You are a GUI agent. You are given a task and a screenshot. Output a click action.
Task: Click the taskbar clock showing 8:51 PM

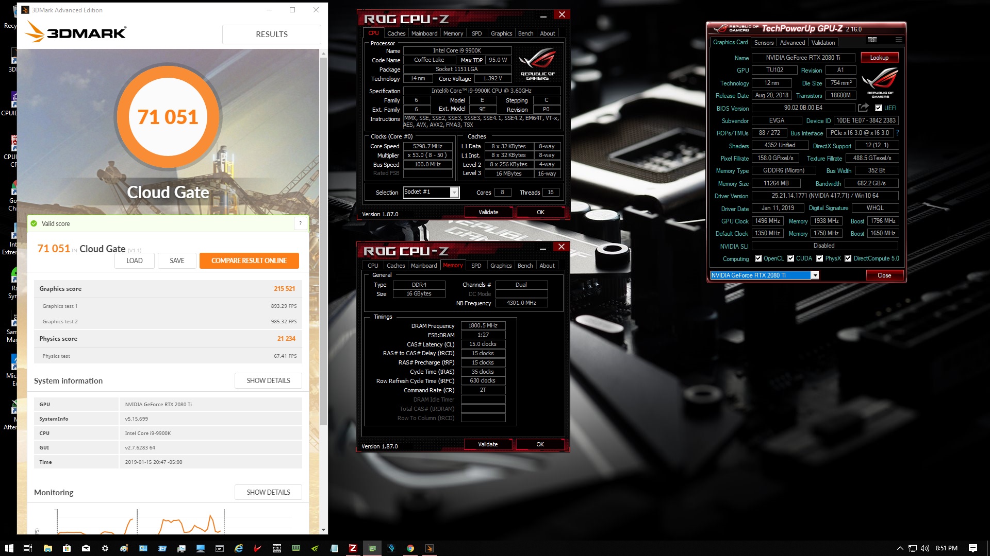pyautogui.click(x=946, y=548)
